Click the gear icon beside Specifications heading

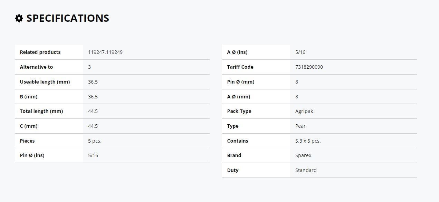19,18
